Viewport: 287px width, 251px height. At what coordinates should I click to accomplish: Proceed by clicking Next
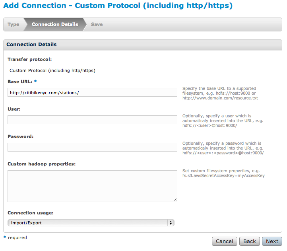pyautogui.click(x=272, y=241)
